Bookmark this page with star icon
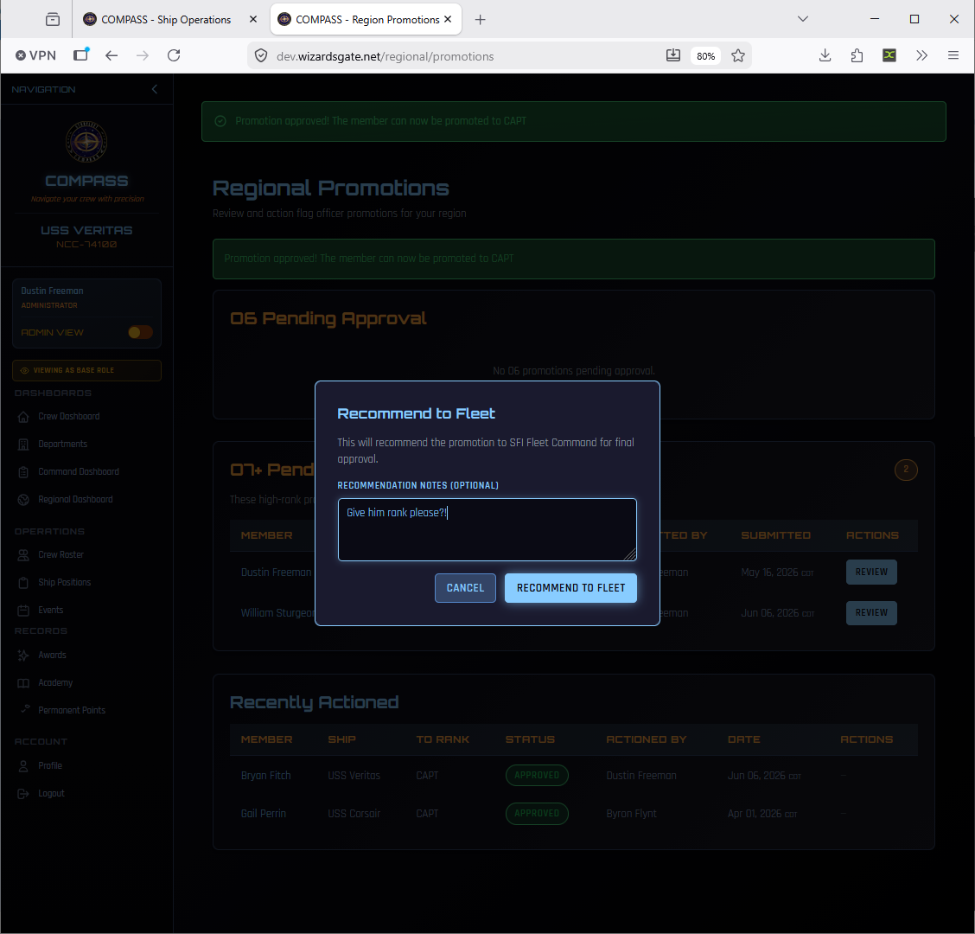Screen dimensions: 975x934 pos(738,56)
